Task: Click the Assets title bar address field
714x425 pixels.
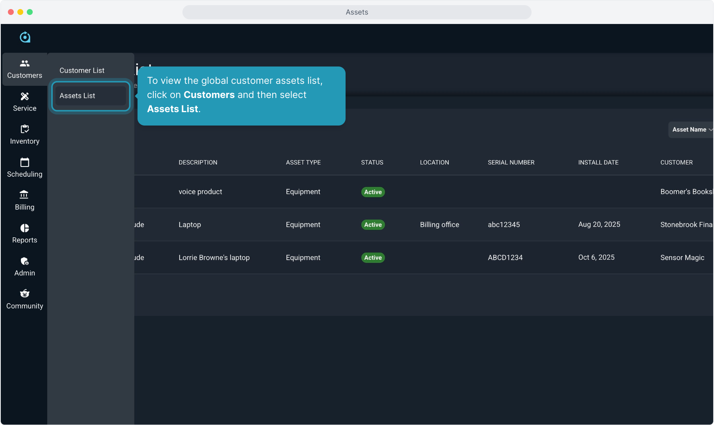Action: pyautogui.click(x=357, y=12)
